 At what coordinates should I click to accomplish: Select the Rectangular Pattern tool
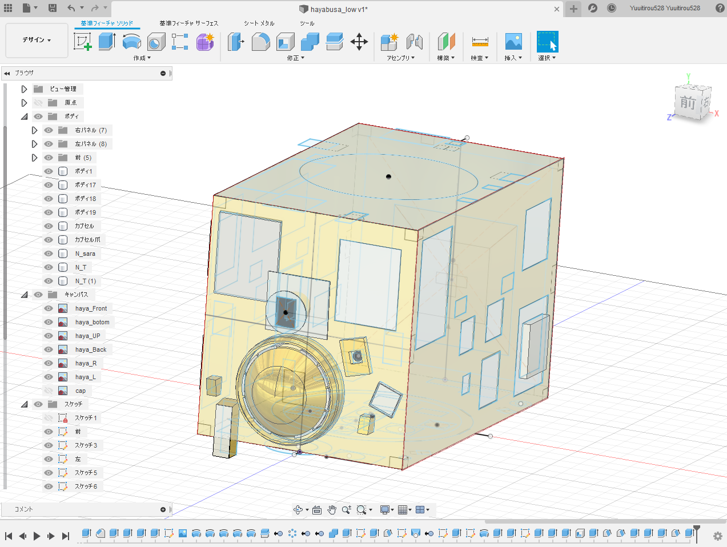tap(180, 42)
